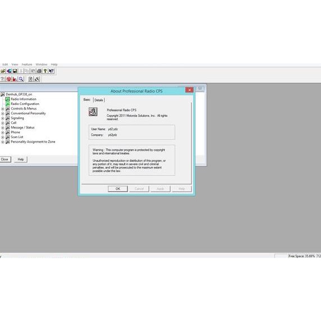Viewport: 321px width, 321px height.
Task: Click the context help pointer icon
Action: click(x=51, y=71)
